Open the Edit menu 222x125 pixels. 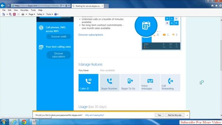[9, 10]
